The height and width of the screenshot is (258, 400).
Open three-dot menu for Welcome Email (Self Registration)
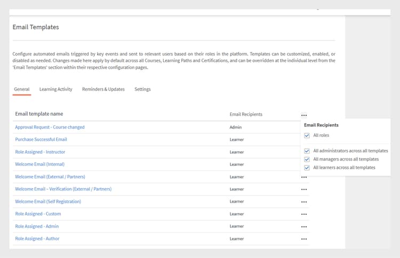303,202
